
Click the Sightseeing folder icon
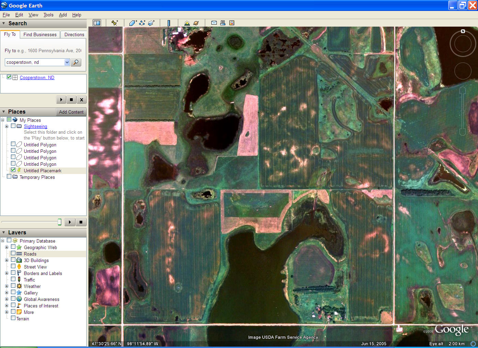(x=19, y=126)
